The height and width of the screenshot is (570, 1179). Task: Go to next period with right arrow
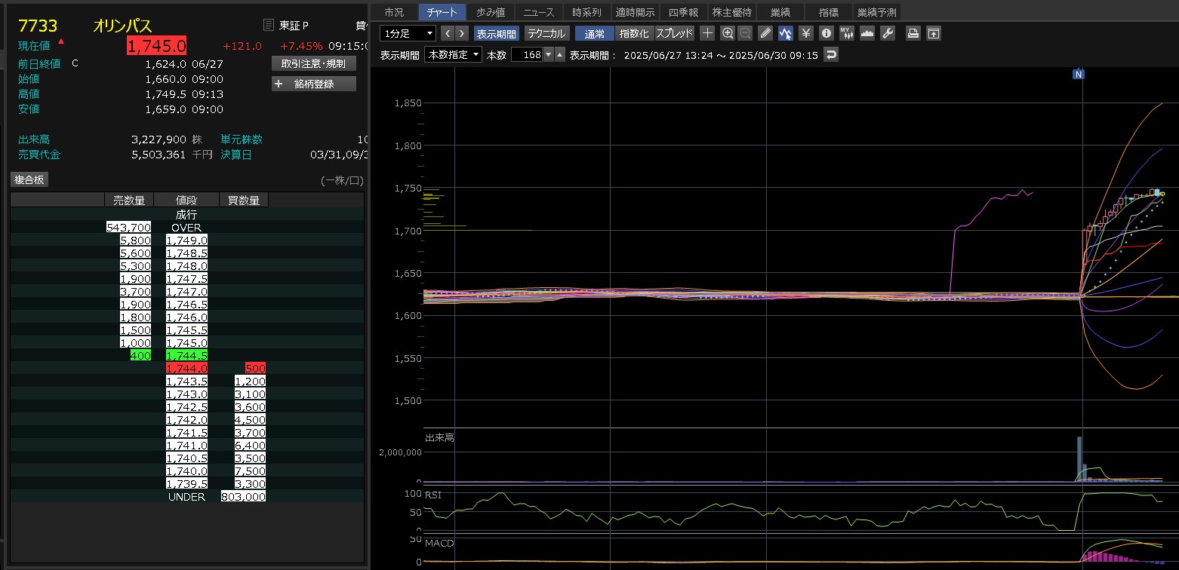[x=462, y=33]
